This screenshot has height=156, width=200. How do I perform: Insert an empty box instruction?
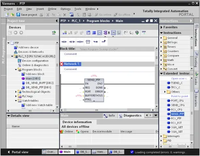click(x=88, y=42)
